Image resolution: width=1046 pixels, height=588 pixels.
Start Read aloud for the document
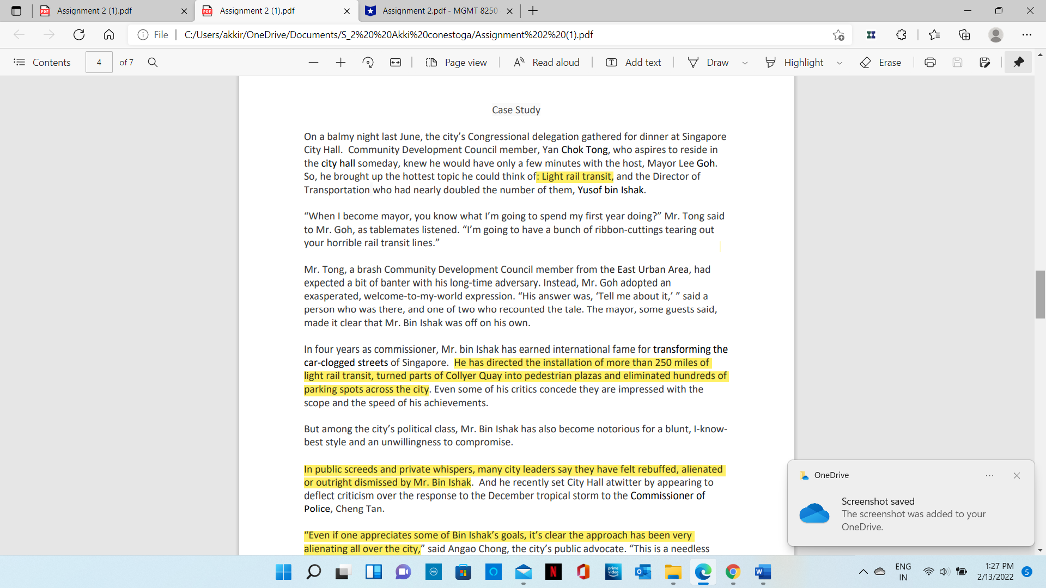pyautogui.click(x=546, y=62)
